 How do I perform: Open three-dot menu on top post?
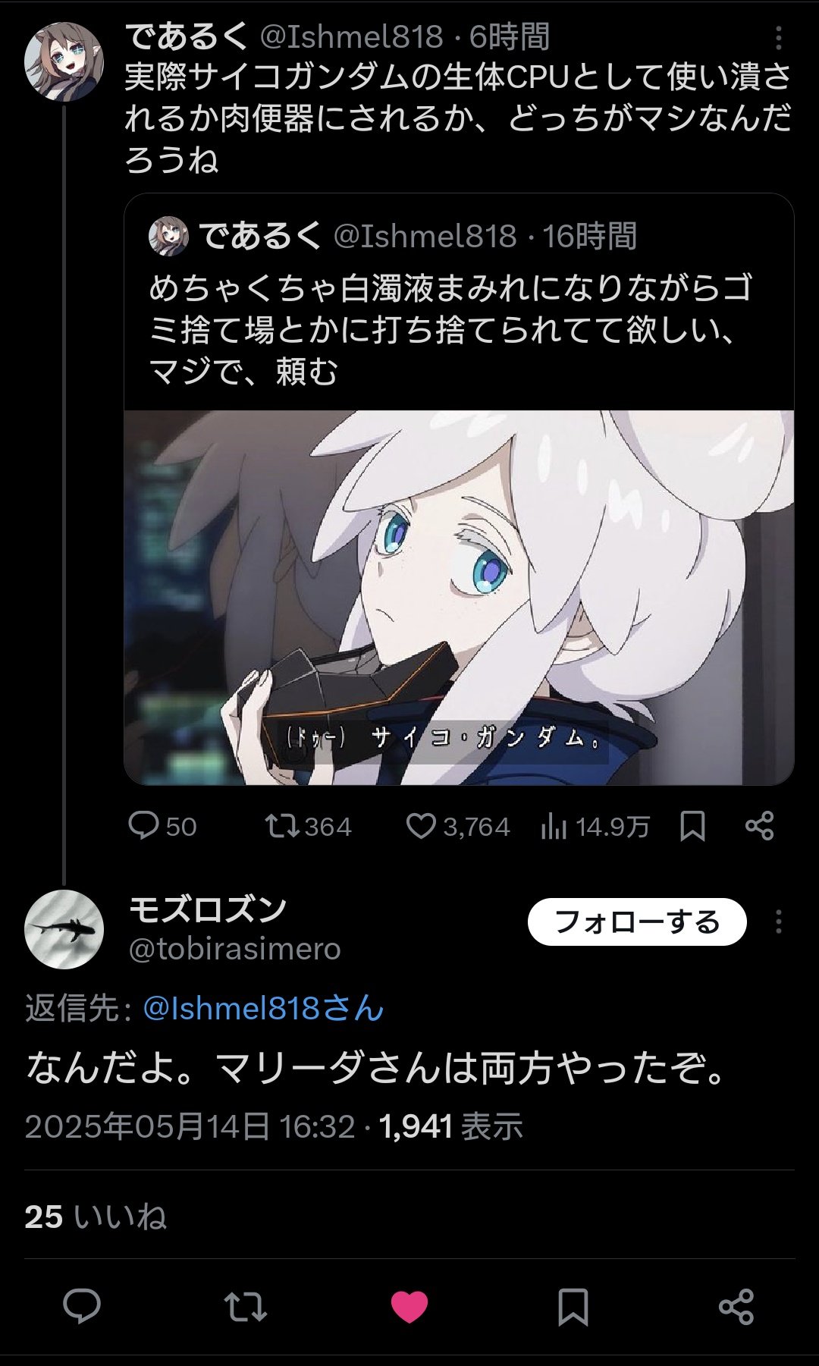point(778,37)
